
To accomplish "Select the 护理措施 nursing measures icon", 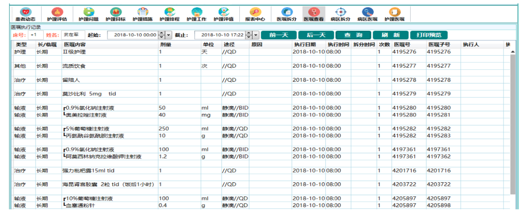I will click(x=142, y=14).
